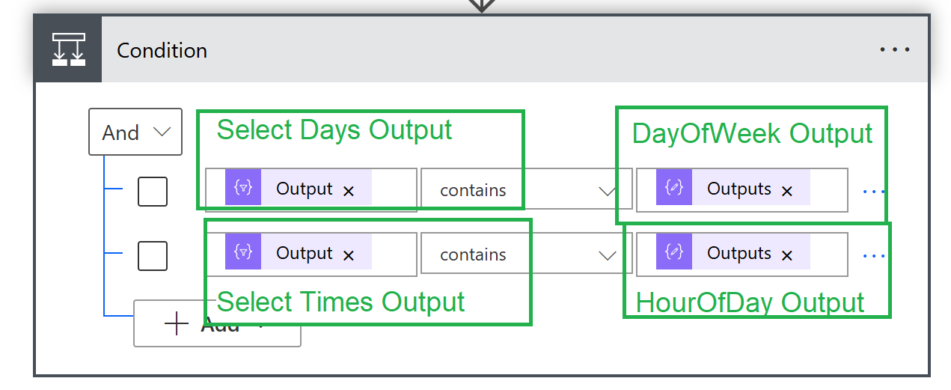Click the Condition action icon in header
The width and height of the screenshot is (951, 390).
67,49
